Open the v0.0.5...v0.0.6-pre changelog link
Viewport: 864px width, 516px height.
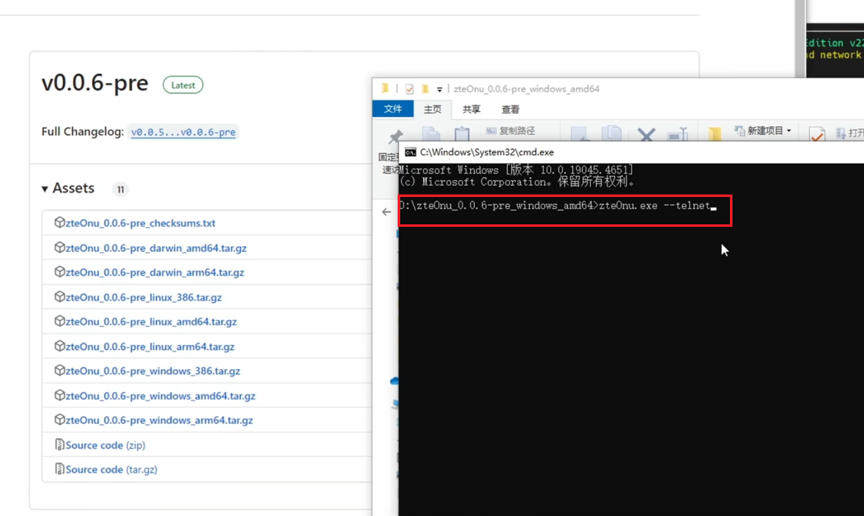click(x=183, y=132)
